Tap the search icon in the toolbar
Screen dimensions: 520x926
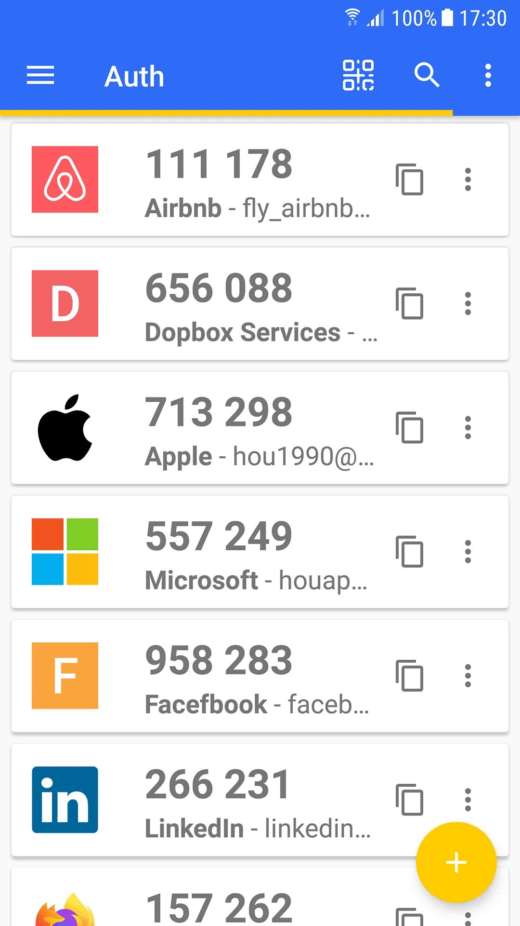[427, 75]
